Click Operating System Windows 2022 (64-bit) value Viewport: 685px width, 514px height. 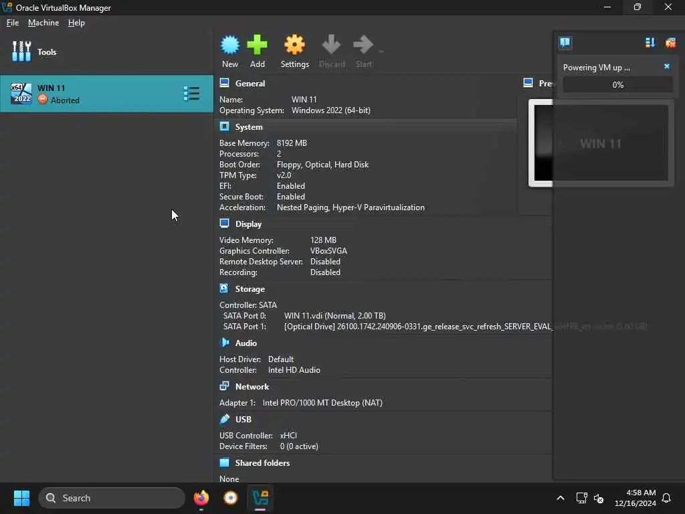[330, 110]
